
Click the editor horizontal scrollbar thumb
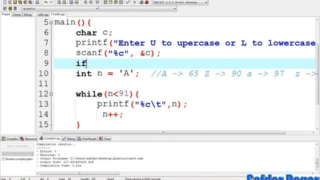163,132
